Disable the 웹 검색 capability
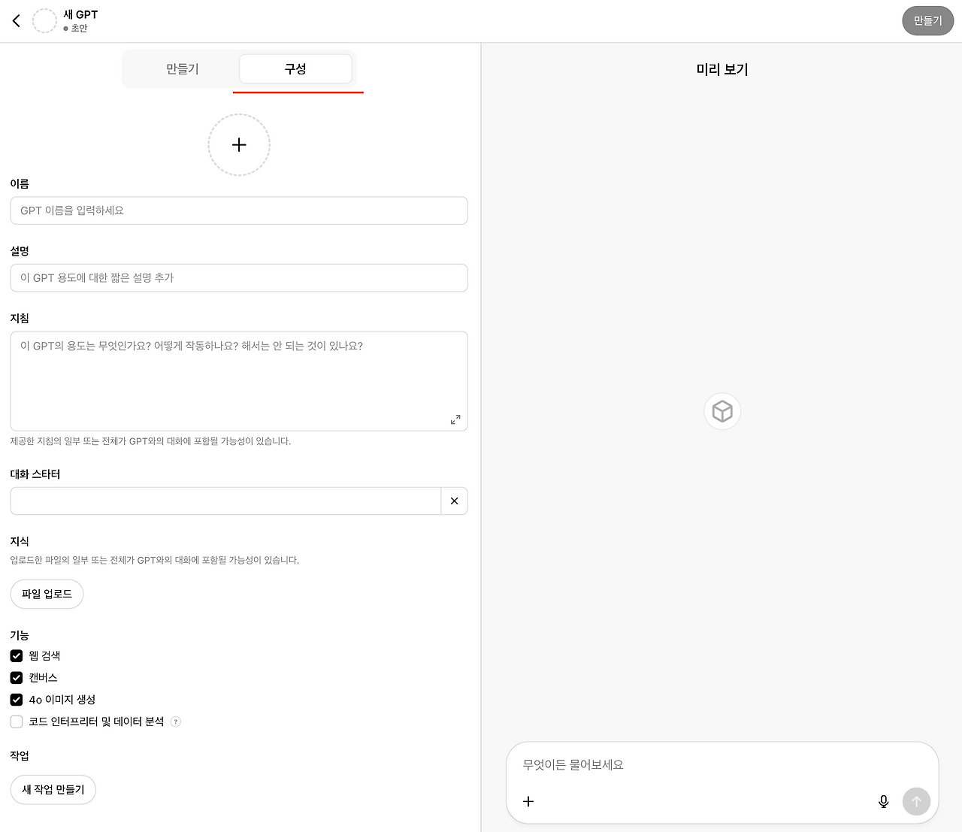Screen dimensions: 962x832 point(16,655)
